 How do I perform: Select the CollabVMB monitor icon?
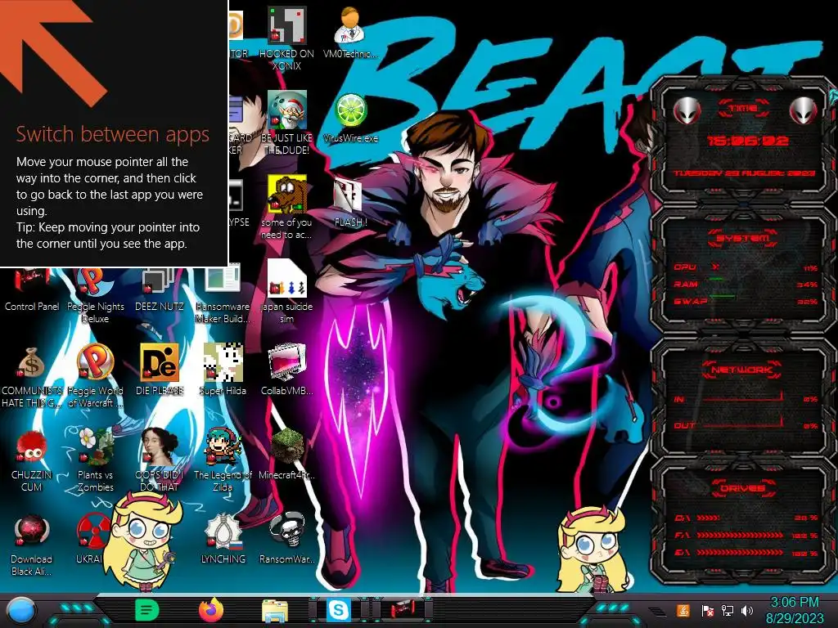tap(287, 370)
